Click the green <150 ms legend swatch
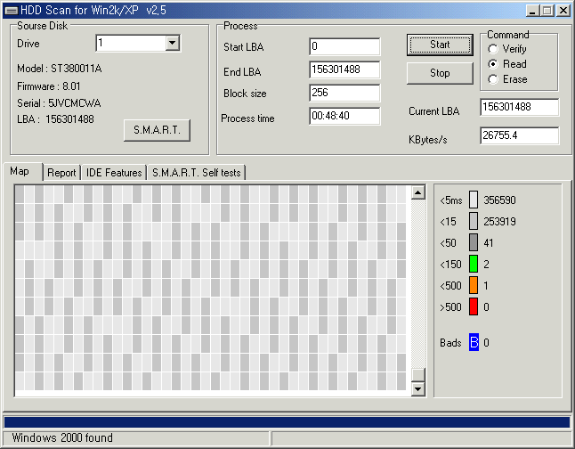This screenshot has width=575, height=449. coord(474,264)
